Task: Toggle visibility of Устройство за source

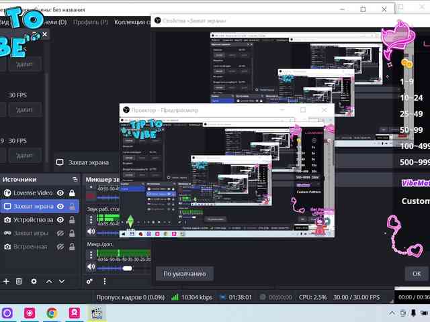Action: [60, 219]
